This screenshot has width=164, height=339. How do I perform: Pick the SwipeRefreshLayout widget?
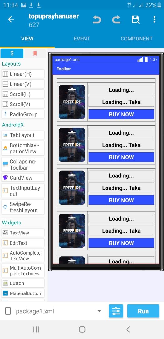[23, 207]
